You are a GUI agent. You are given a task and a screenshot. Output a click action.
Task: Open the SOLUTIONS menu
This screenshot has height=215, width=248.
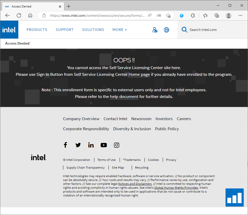coord(93,30)
